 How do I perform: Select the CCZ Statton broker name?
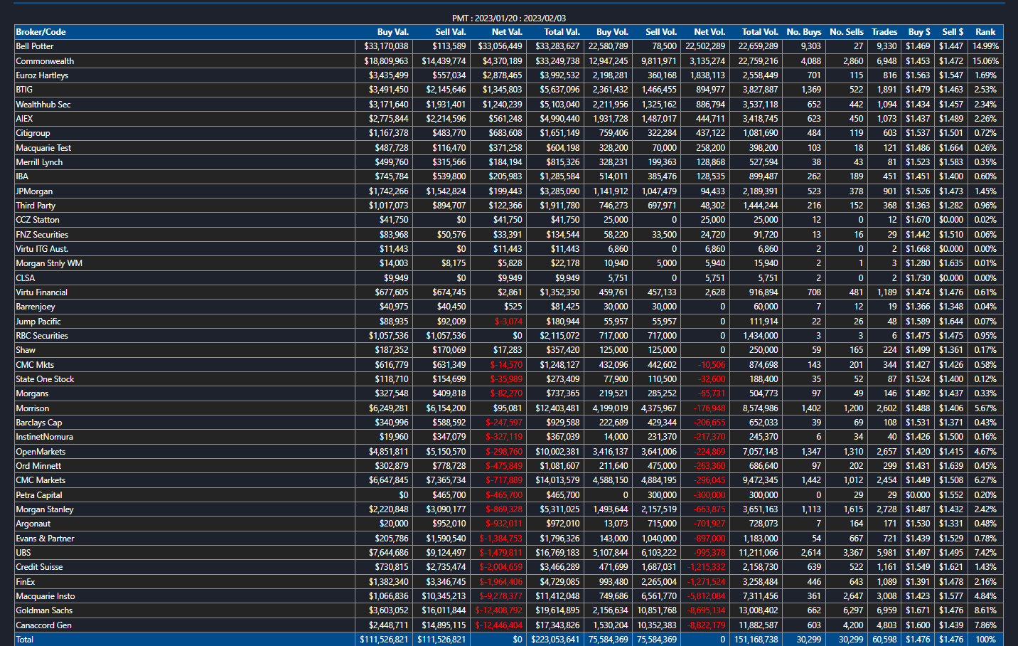point(38,220)
